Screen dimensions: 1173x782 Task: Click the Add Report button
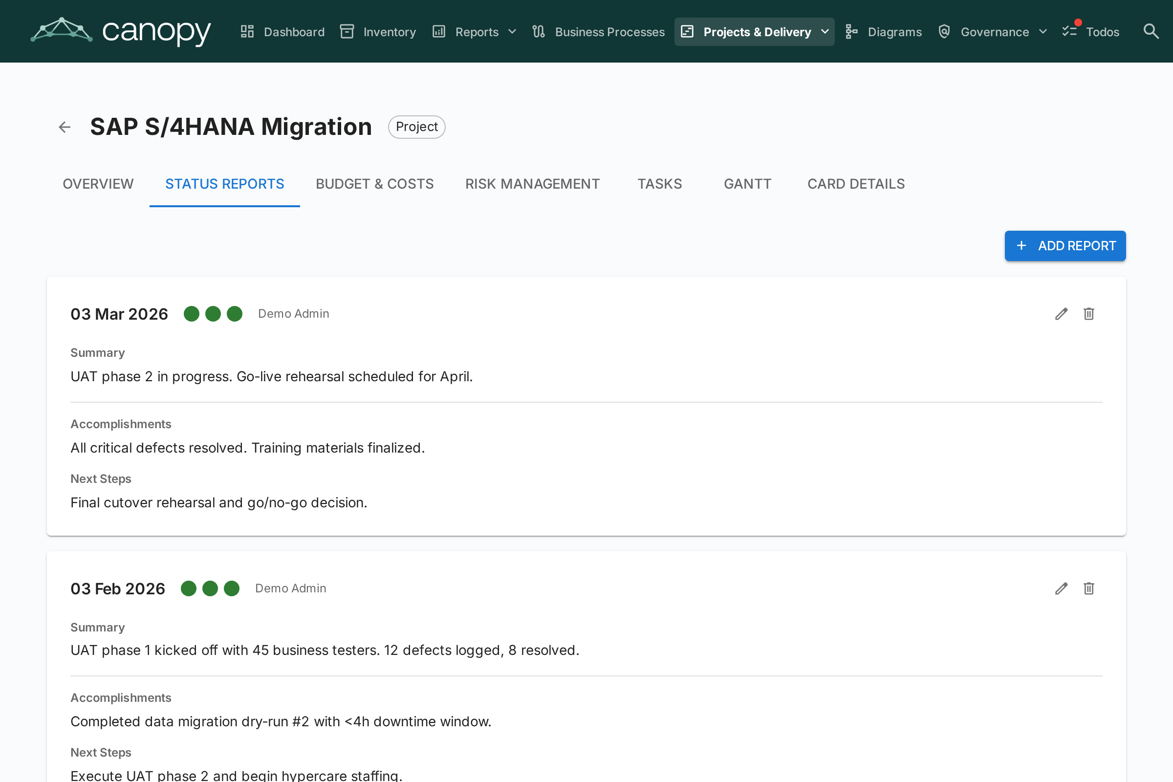pos(1065,246)
